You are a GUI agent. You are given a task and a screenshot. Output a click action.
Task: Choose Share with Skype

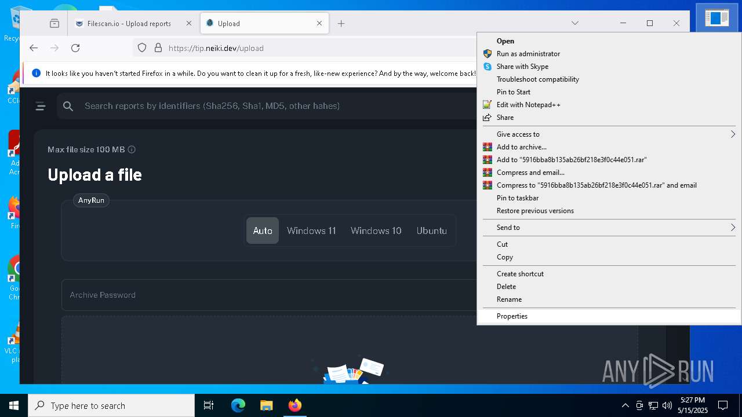[x=609, y=67]
